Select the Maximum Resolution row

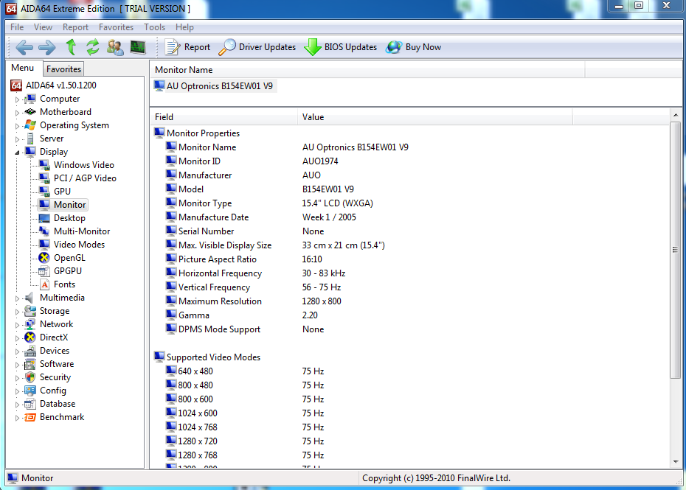(410, 301)
